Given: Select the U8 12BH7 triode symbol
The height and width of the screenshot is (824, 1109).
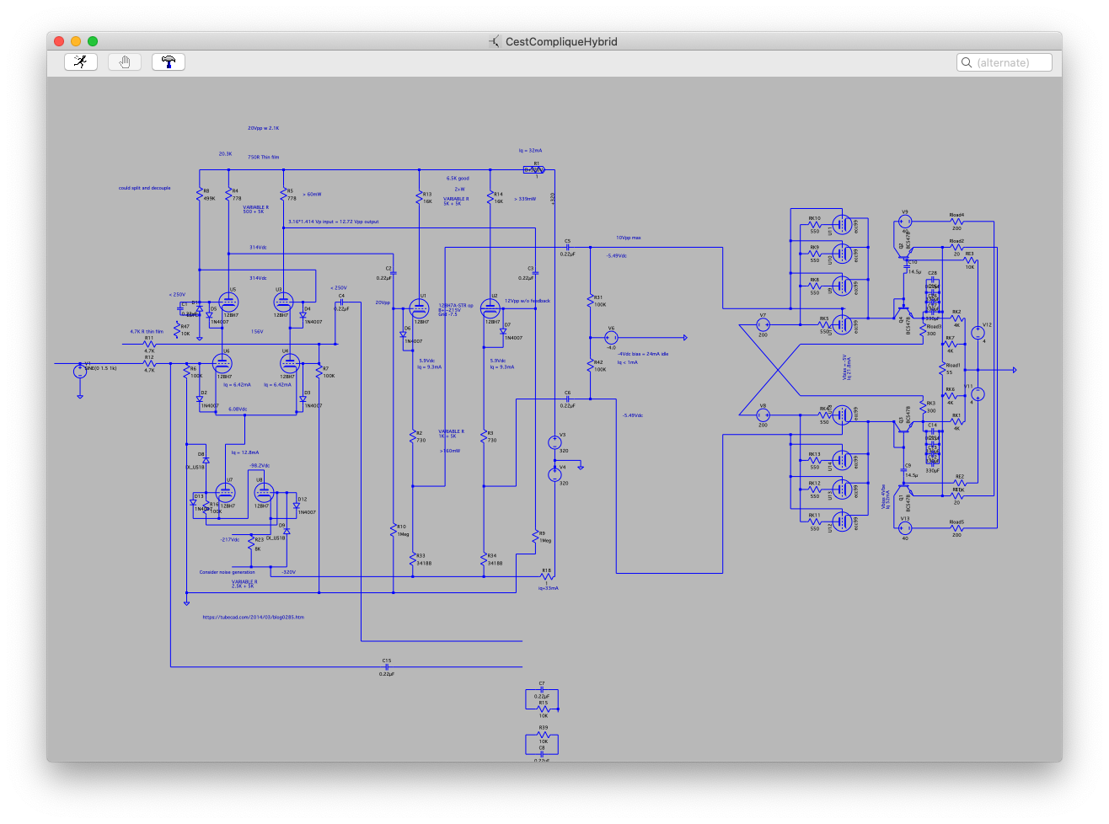Looking at the screenshot, I should [264, 492].
